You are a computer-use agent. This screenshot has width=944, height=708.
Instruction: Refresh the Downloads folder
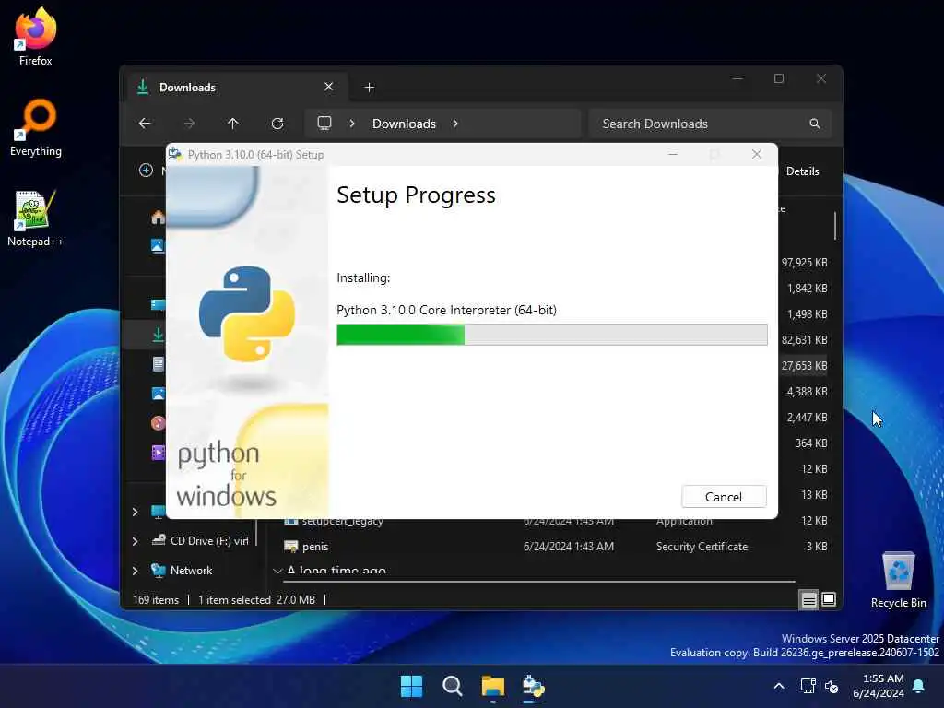[277, 124]
